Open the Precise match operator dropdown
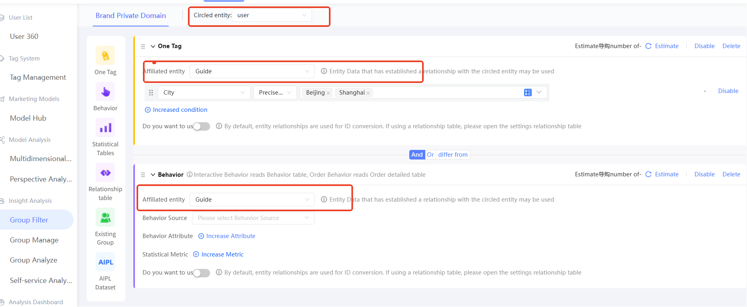 275,93
